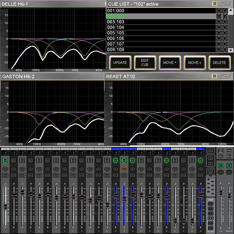Select cue 008 108 in the list

(161, 49)
